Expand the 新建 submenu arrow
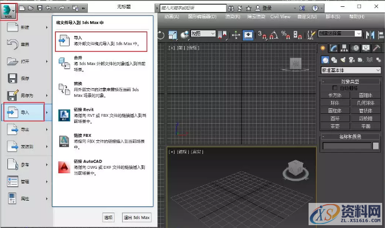This screenshot has height=228, width=385. coord(47,27)
